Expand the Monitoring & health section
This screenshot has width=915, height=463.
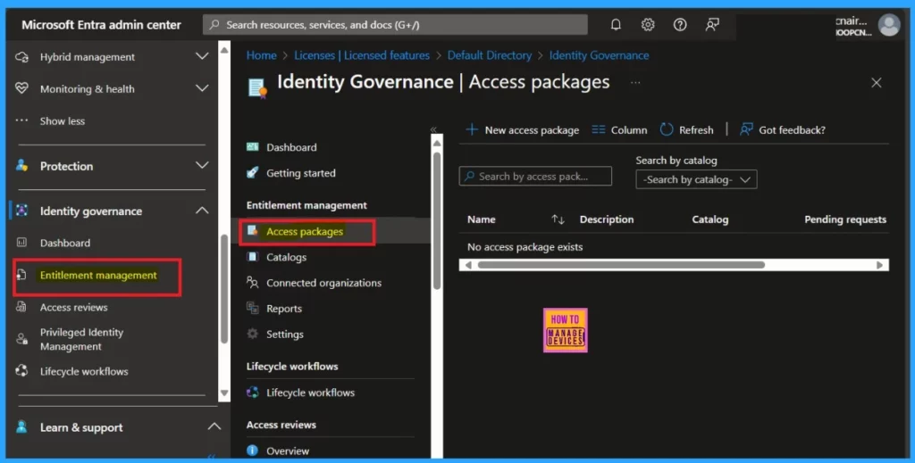tap(202, 88)
